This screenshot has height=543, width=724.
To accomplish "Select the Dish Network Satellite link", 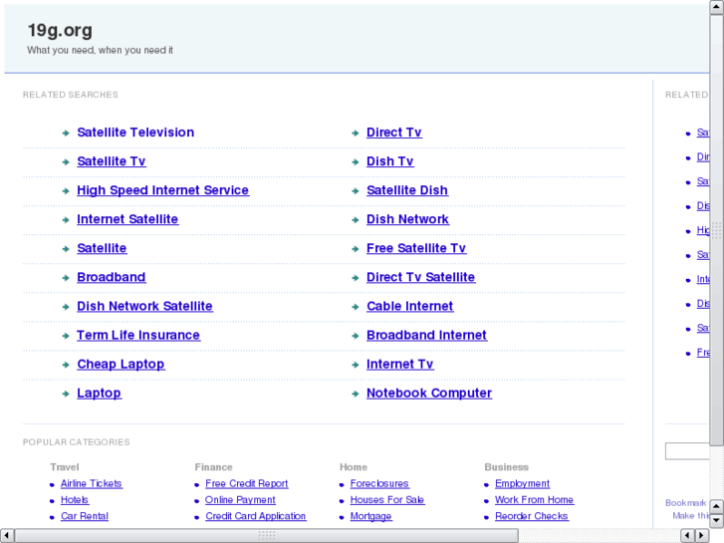I will (x=144, y=307).
